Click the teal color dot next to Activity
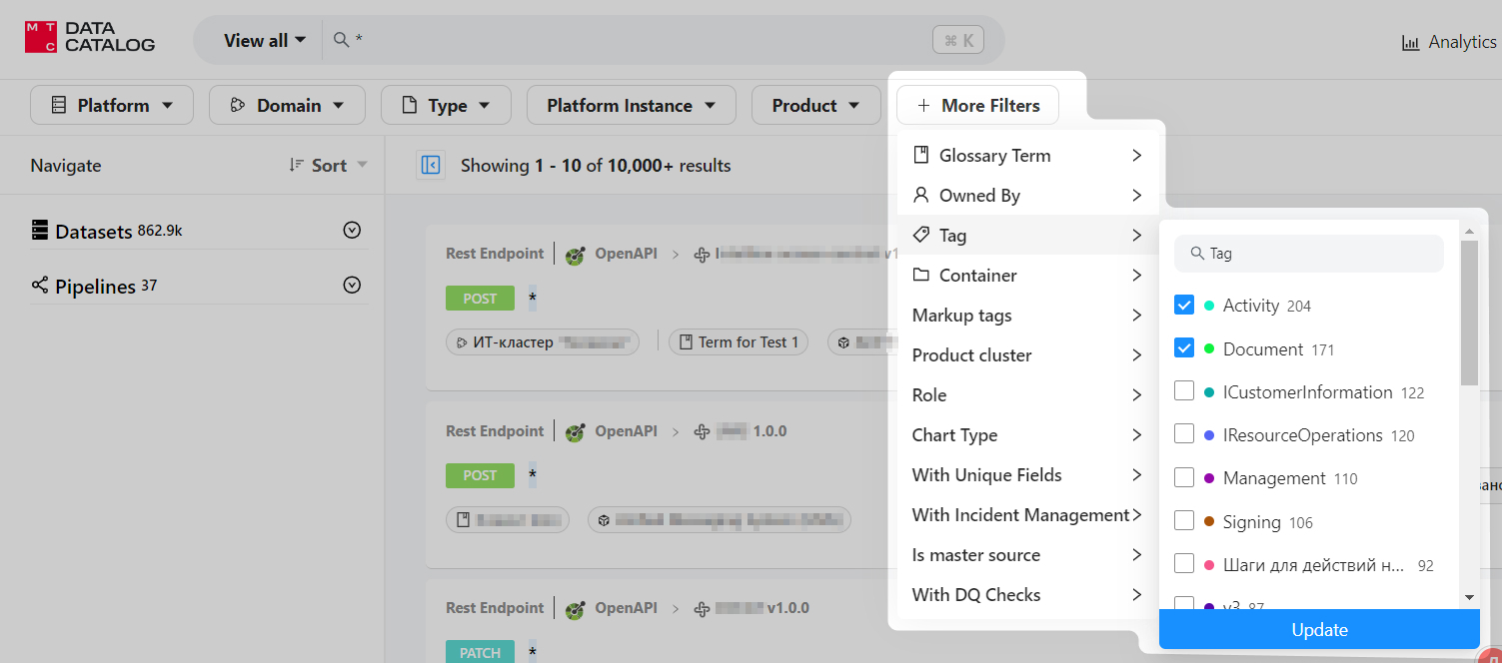1502x663 pixels. click(1210, 305)
